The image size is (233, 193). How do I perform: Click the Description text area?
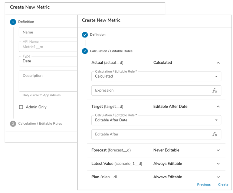48,81
